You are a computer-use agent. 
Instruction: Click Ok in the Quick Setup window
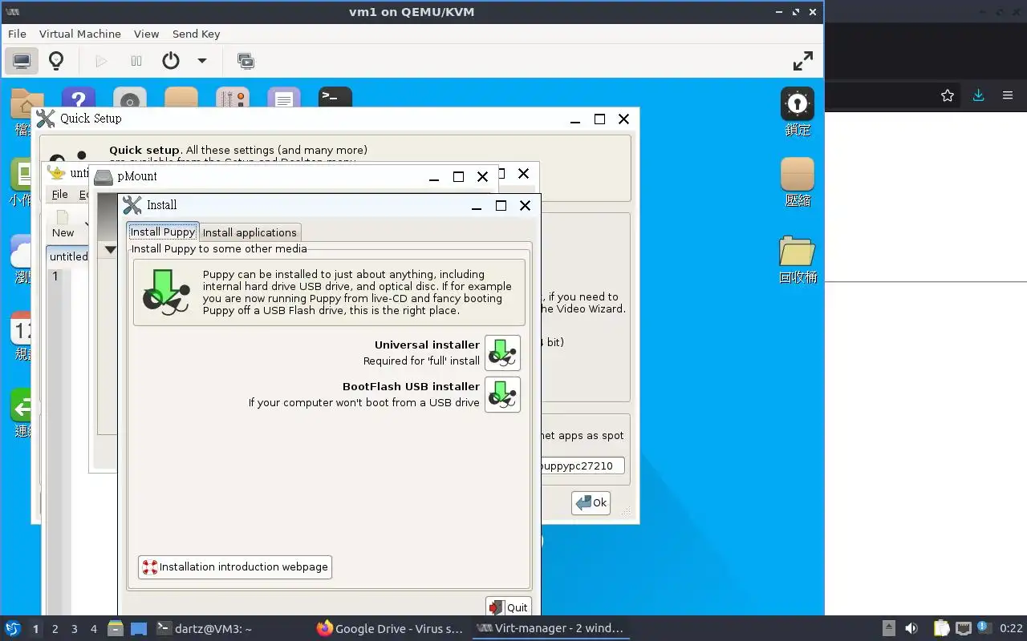point(591,503)
